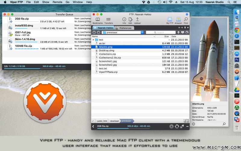Open the Bookmarks toolbar icon

pos(98,21)
